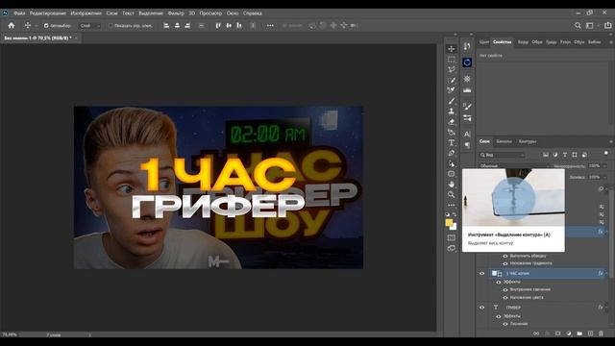The width and height of the screenshot is (615, 346).
Task: Open the Brush Settings panel icon
Action: pos(467,106)
